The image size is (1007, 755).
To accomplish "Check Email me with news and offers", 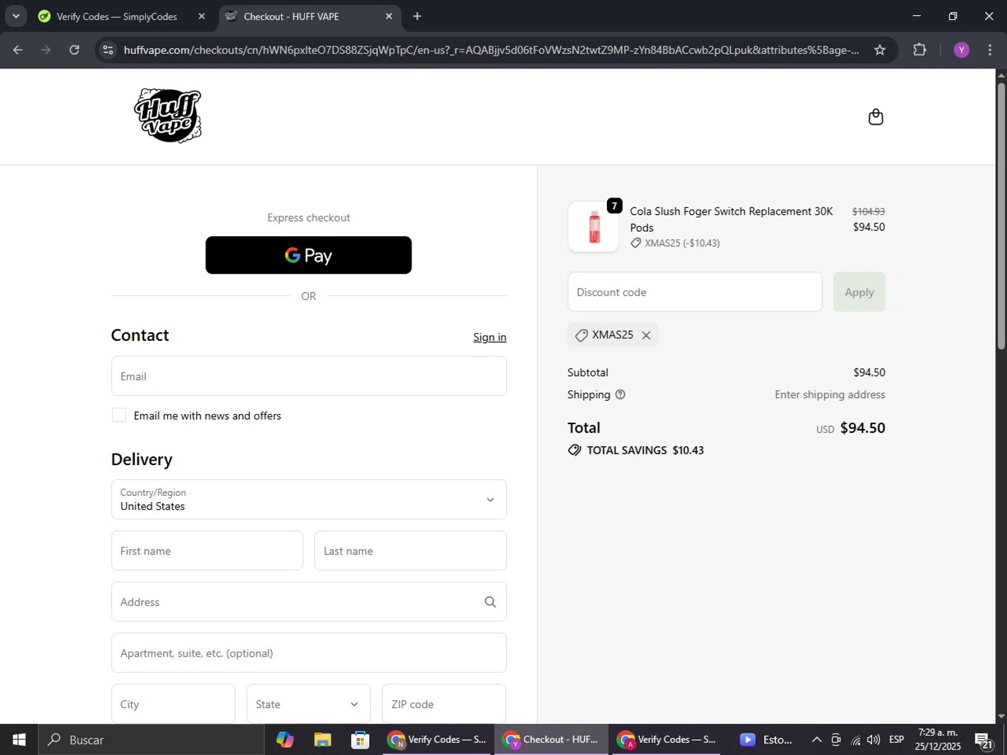I will coord(119,415).
